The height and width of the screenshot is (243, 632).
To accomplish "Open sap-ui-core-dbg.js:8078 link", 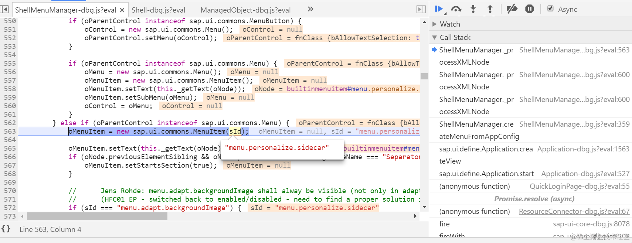I will (x=591, y=224).
